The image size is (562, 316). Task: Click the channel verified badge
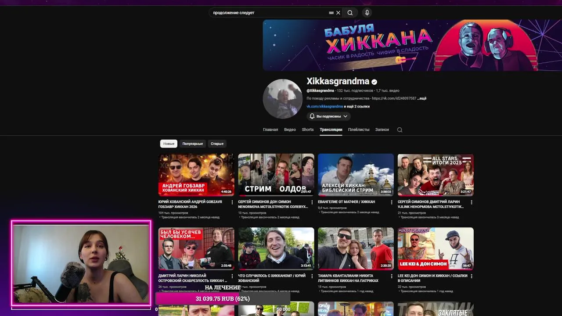[375, 82]
